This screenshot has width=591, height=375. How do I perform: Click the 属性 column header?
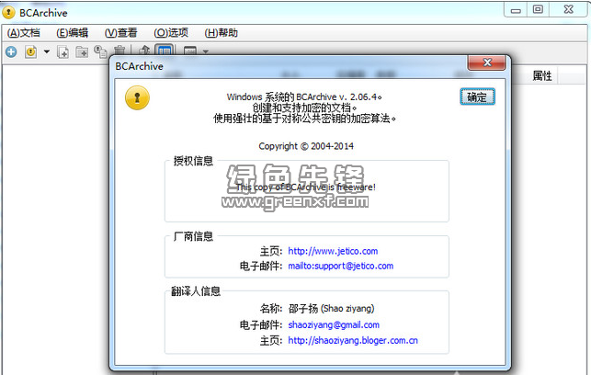(542, 76)
